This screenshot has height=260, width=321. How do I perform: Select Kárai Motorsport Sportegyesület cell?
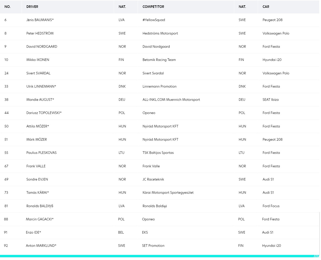coord(168,192)
